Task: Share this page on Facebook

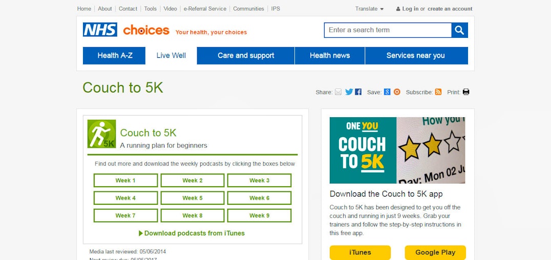Action: coord(358,92)
